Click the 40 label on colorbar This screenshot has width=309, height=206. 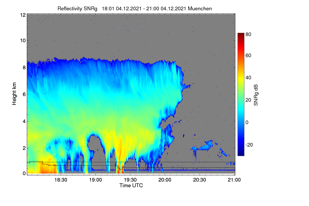[x=248, y=78]
